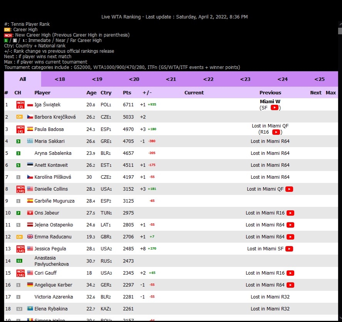This screenshot has width=342, height=322.
Task: Play the YouTube video in Iga Świątek's row
Action: [x=274, y=108]
